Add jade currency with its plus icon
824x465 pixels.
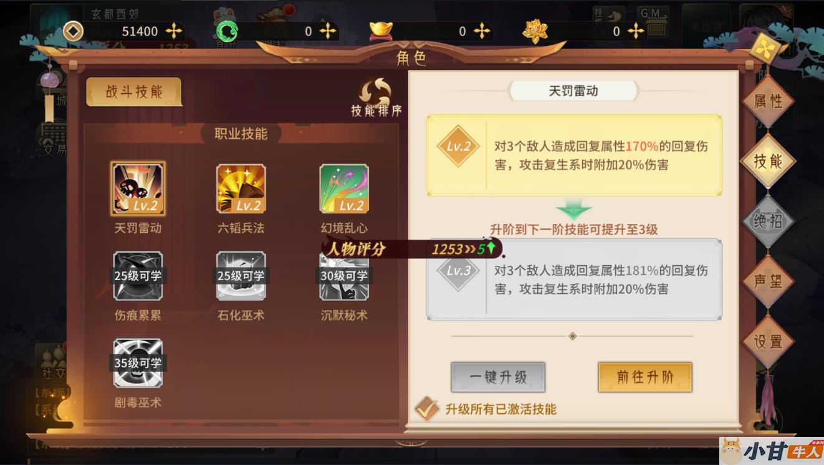point(327,31)
